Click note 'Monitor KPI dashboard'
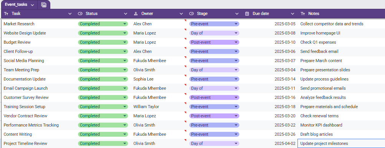 click(321, 125)
